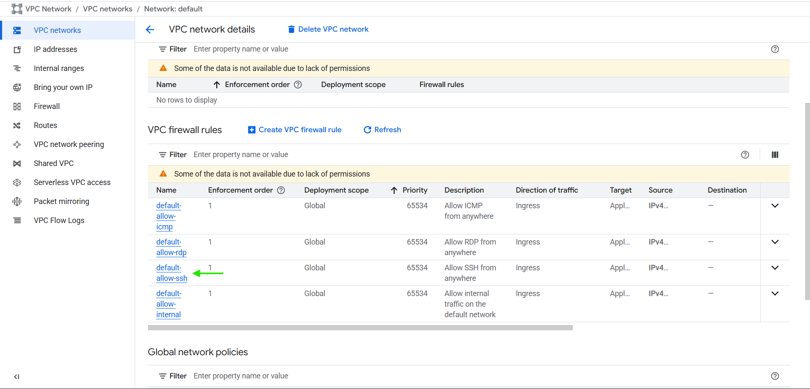Click the horizontal scrollbar under firewall table
Image resolution: width=810 pixels, height=389 pixels.
point(360,328)
